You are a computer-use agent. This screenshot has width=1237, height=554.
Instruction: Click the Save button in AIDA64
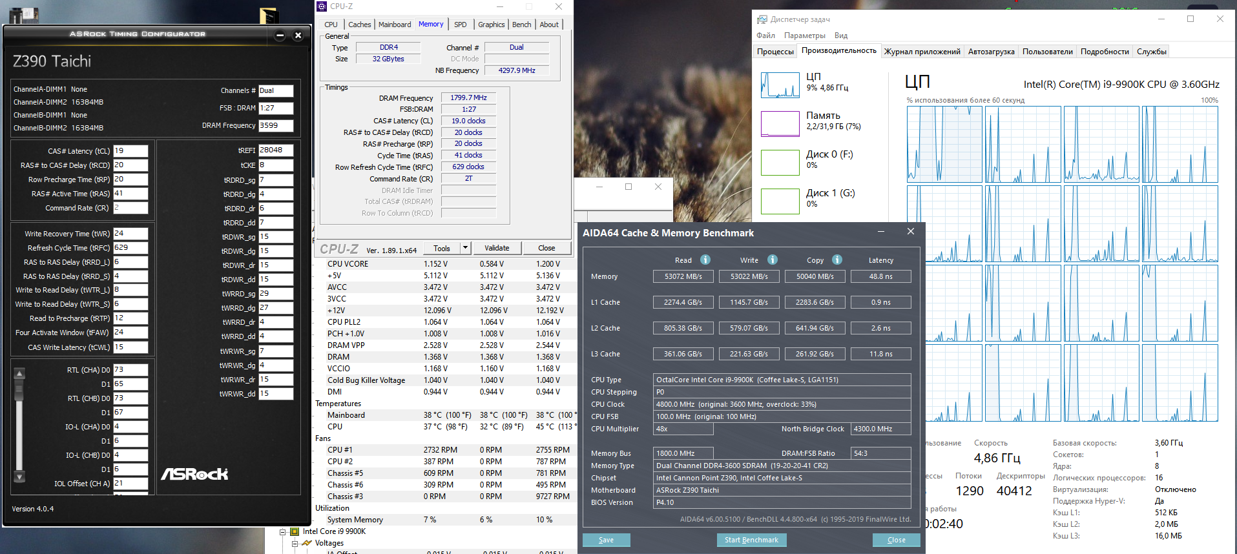click(x=607, y=540)
